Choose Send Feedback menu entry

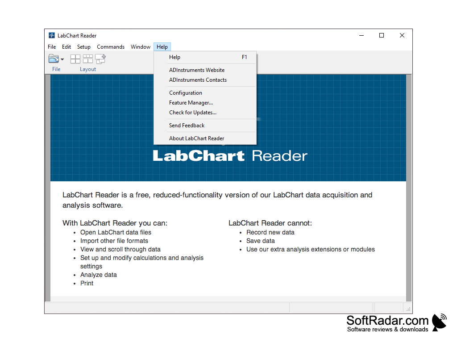[x=205, y=125]
